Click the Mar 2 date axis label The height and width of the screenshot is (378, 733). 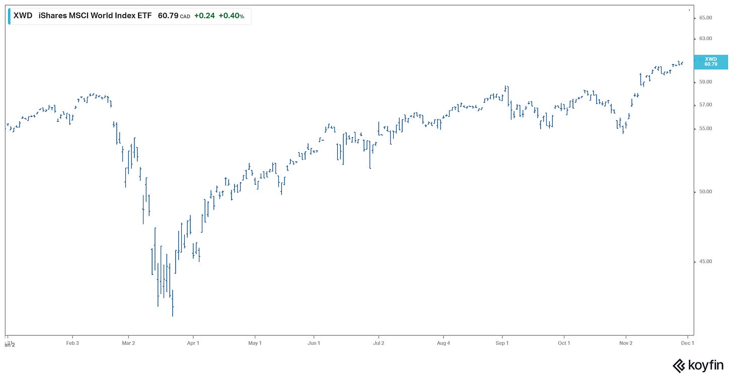point(129,343)
